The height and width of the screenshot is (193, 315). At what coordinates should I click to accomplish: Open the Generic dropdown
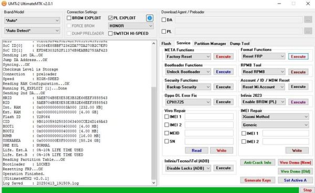pos(275,125)
